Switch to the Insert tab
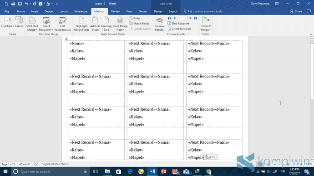Image resolution: width=314 pixels, height=176 pixels. [35, 11]
